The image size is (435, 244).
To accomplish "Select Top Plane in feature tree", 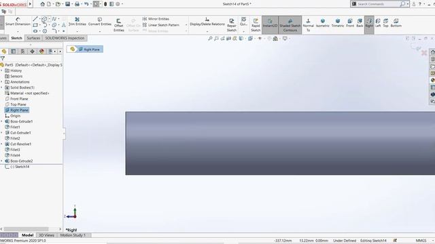I will pyautogui.click(x=16, y=104).
